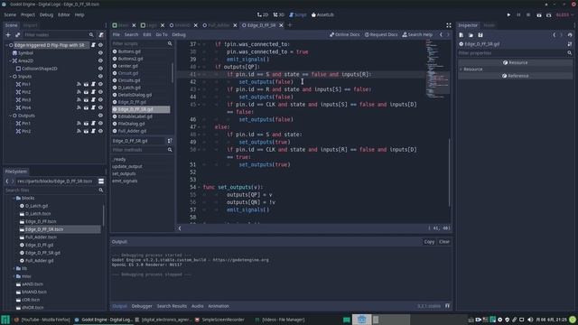Focus the Filter nodes field
The height and width of the screenshot is (325, 578).
coord(59,34)
